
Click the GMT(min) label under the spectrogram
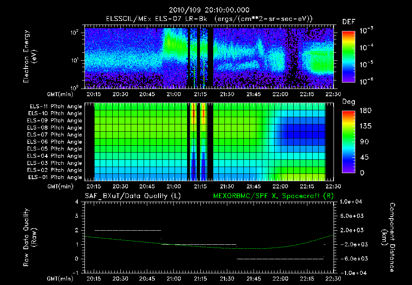[x=60, y=94]
